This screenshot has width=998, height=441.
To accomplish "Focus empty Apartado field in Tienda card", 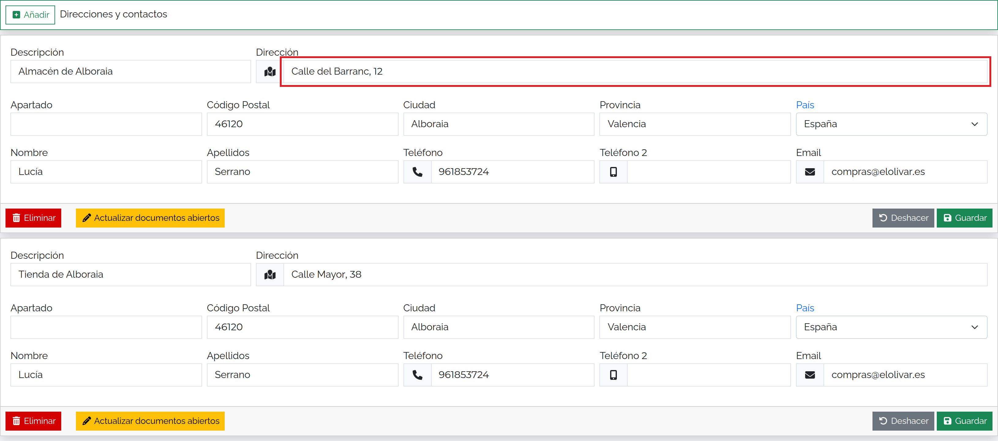I will click(106, 327).
